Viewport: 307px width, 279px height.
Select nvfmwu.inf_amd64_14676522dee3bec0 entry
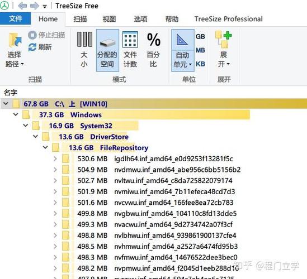[176, 257]
